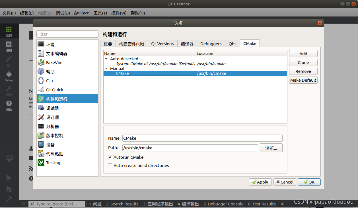This screenshot has width=358, height=208.
Task: Disable the Autorun CMake checkbox
Action: (x=110, y=157)
